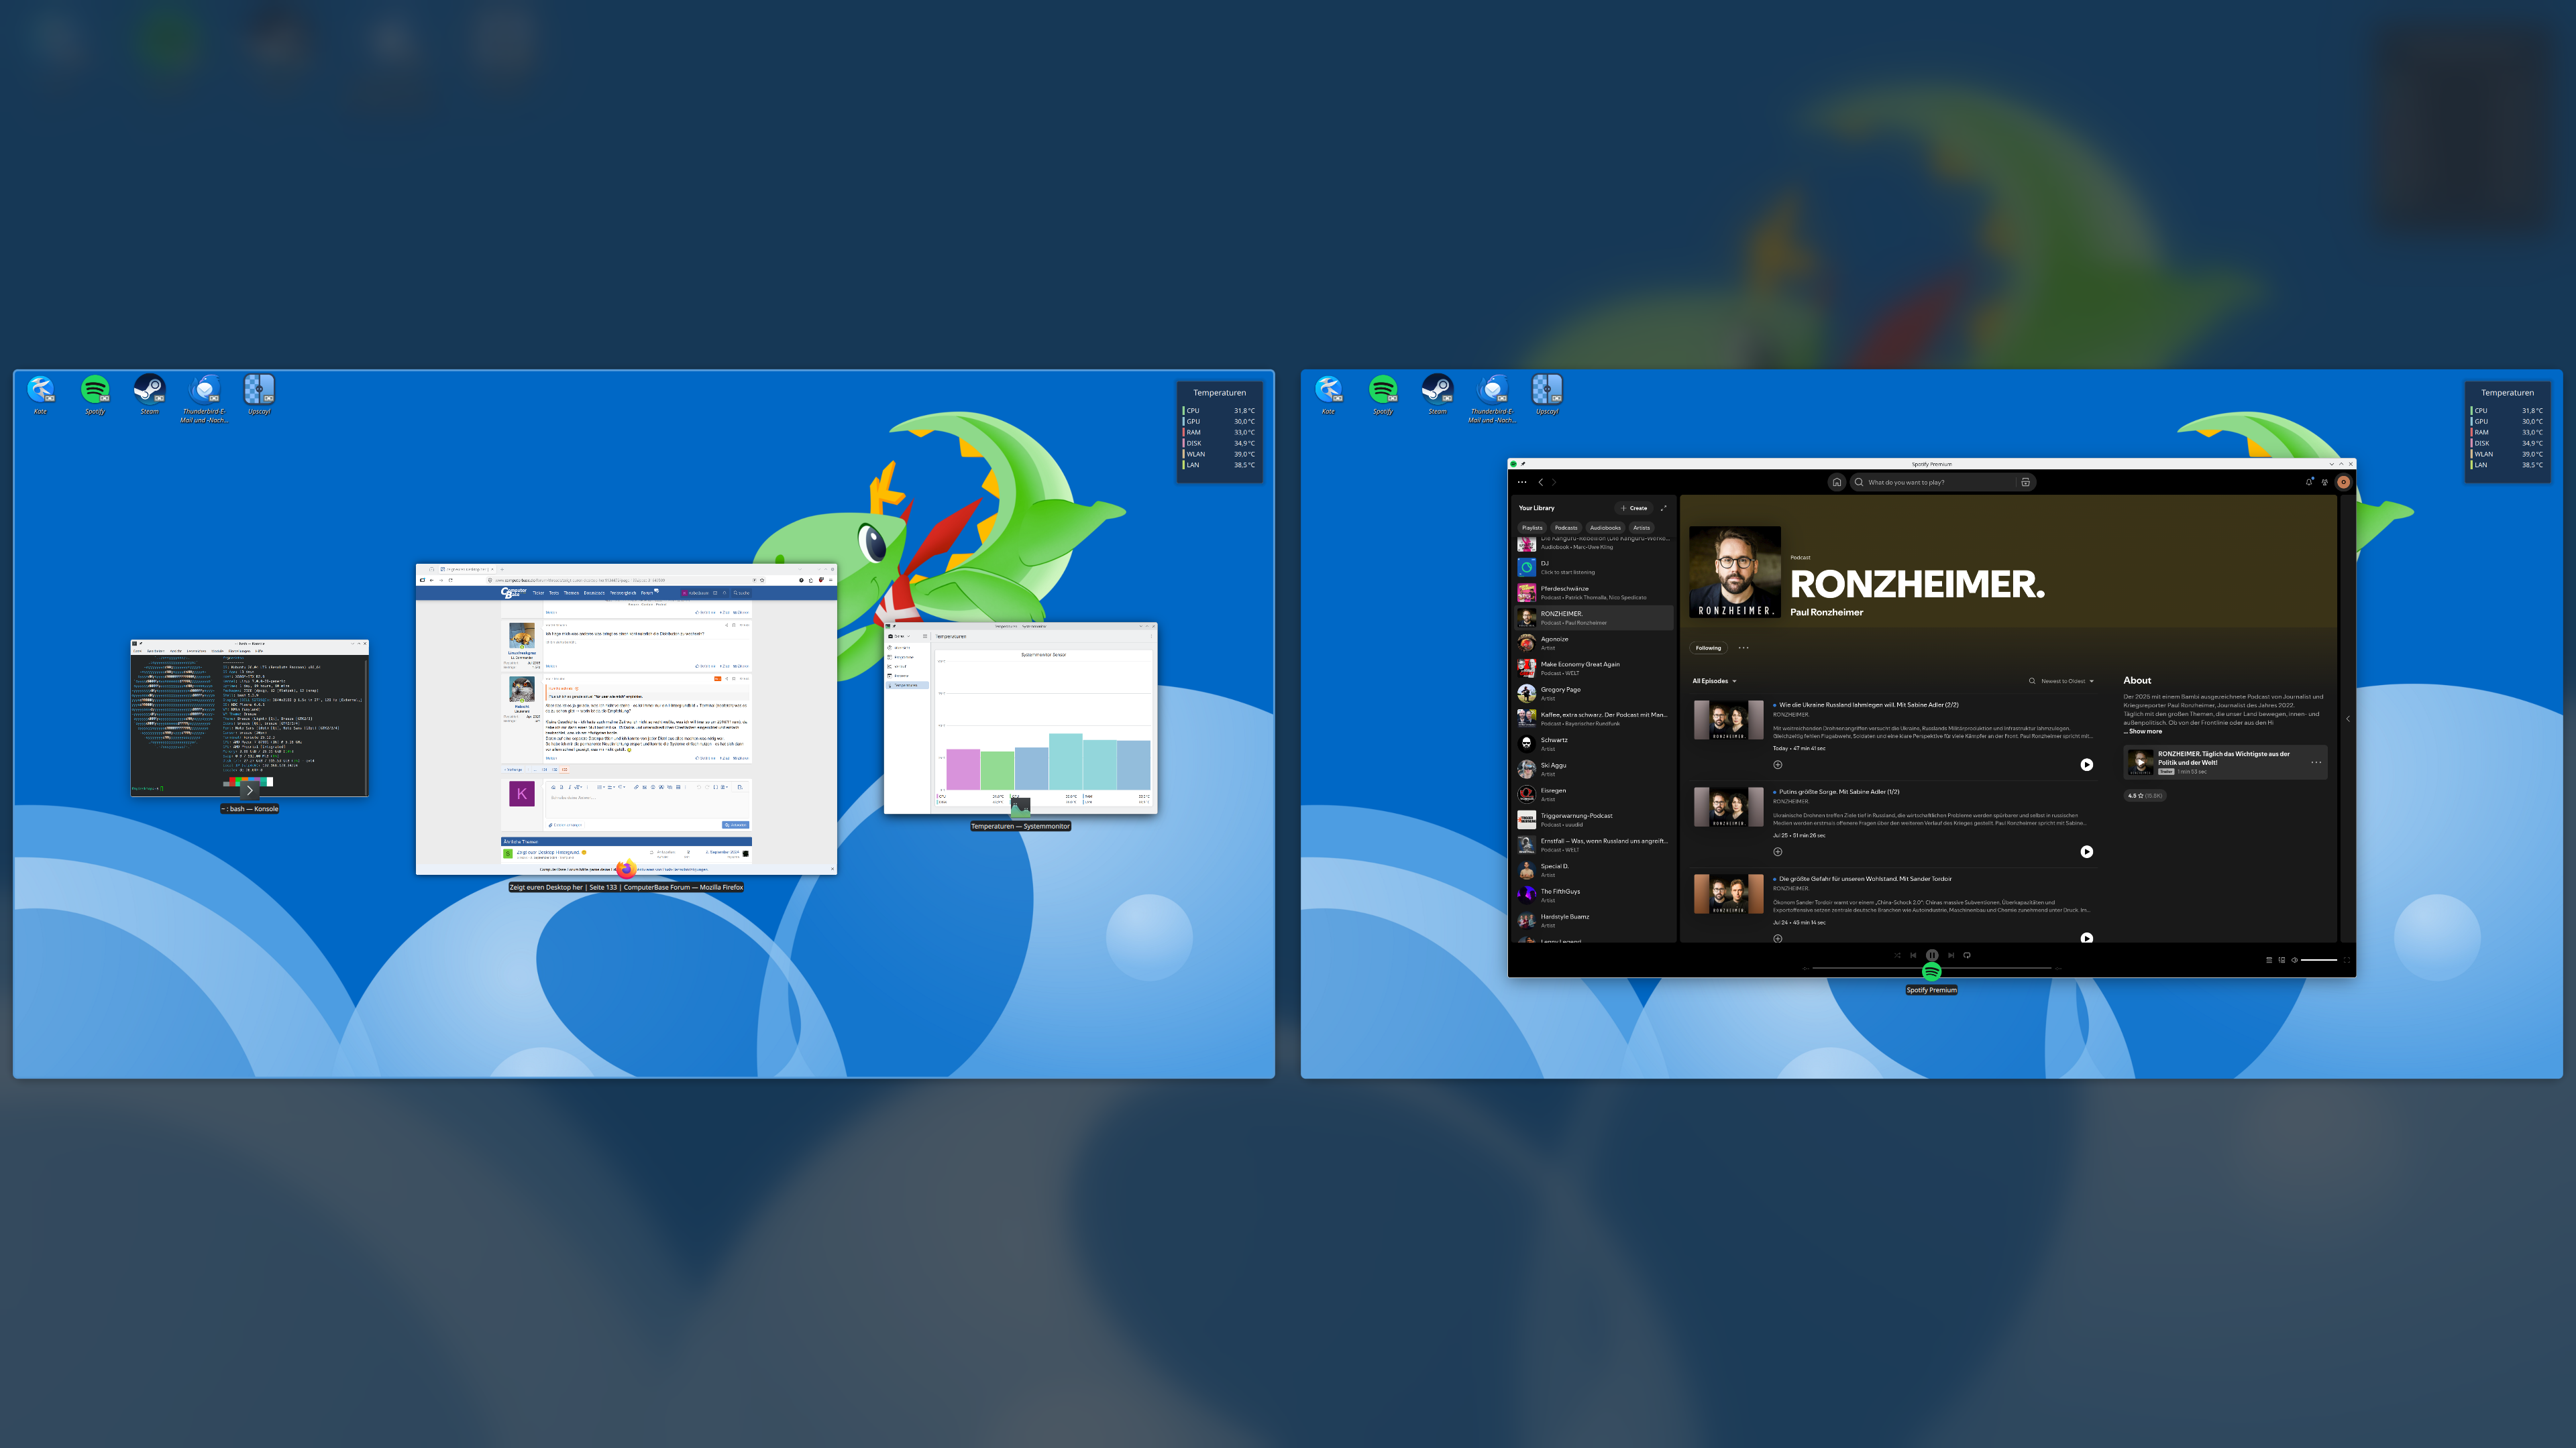
Task: Open the rating 4.5 stars button
Action: pos(2144,796)
